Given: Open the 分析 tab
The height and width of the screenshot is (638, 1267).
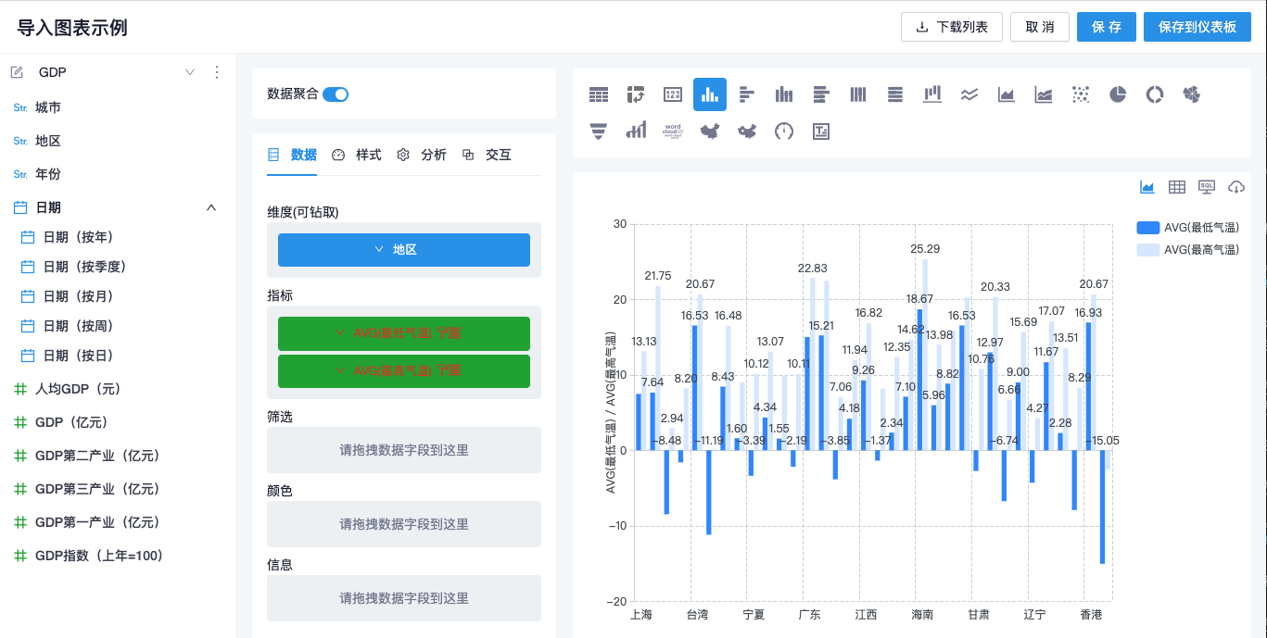Looking at the screenshot, I should click(422, 155).
